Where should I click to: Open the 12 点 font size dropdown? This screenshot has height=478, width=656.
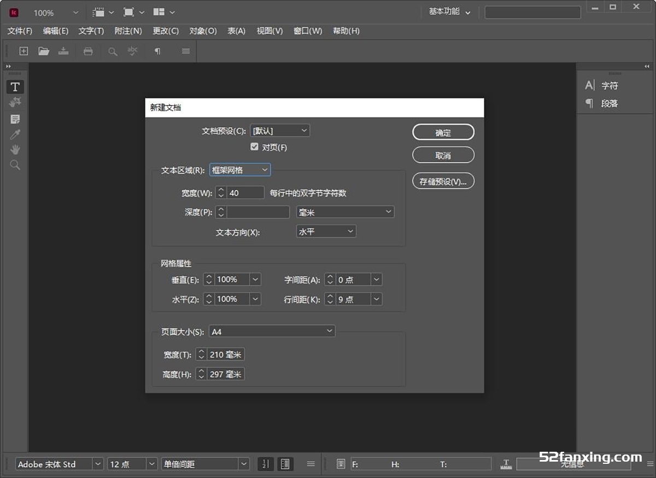152,464
